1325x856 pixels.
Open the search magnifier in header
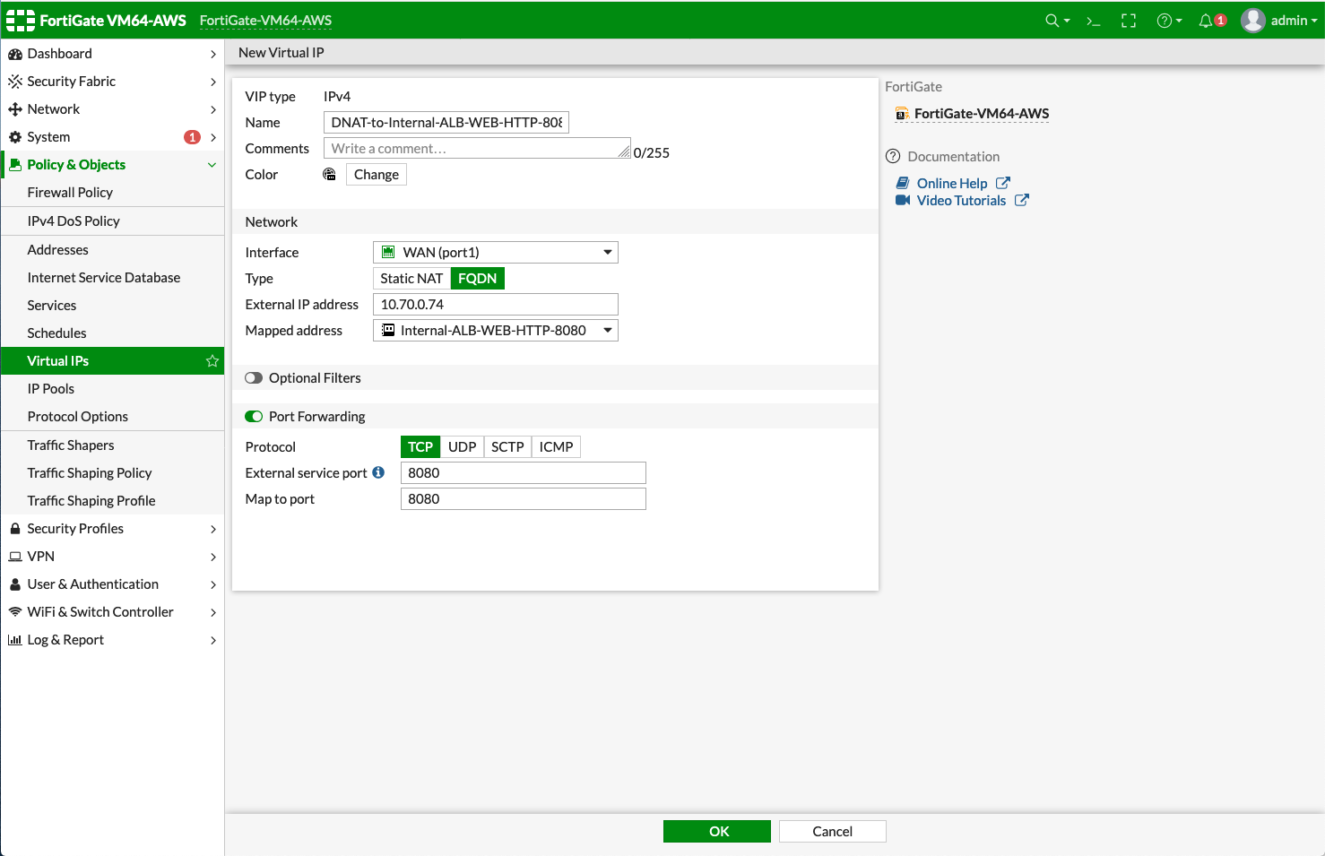(1052, 21)
